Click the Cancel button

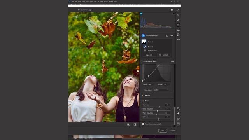pyautogui.click(x=173, y=131)
